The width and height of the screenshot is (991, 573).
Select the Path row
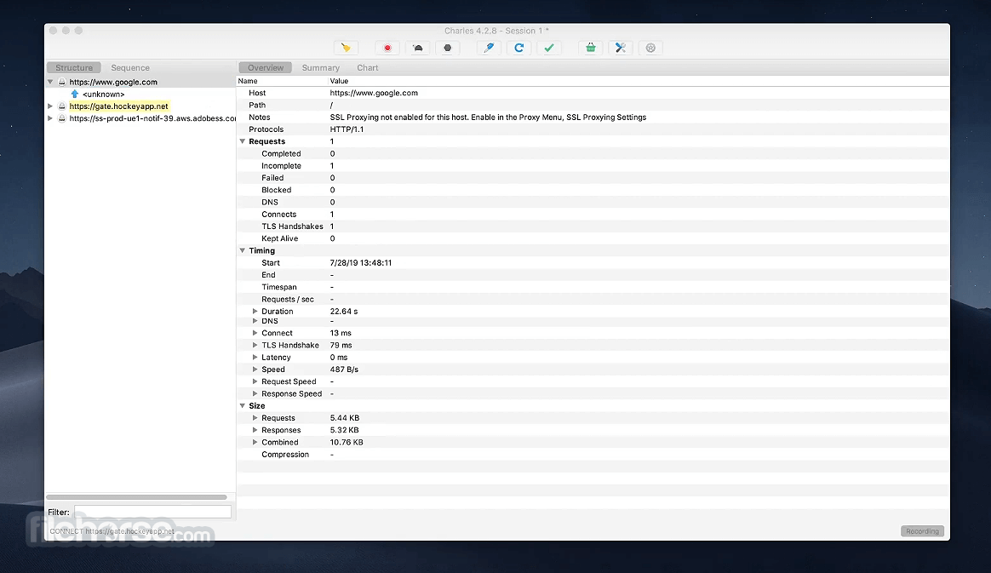pos(593,106)
